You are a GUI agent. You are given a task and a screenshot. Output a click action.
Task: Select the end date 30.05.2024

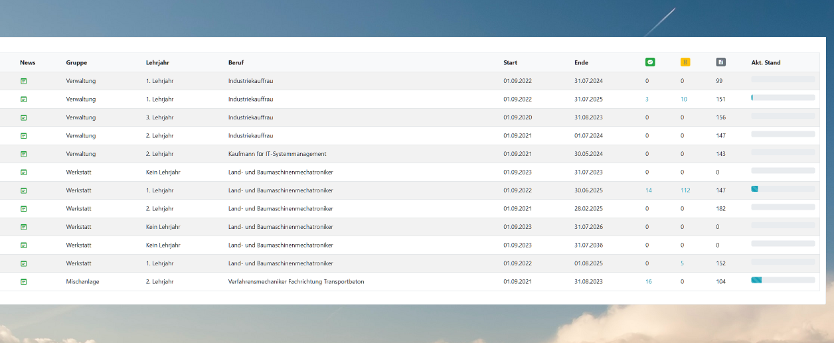click(x=588, y=154)
